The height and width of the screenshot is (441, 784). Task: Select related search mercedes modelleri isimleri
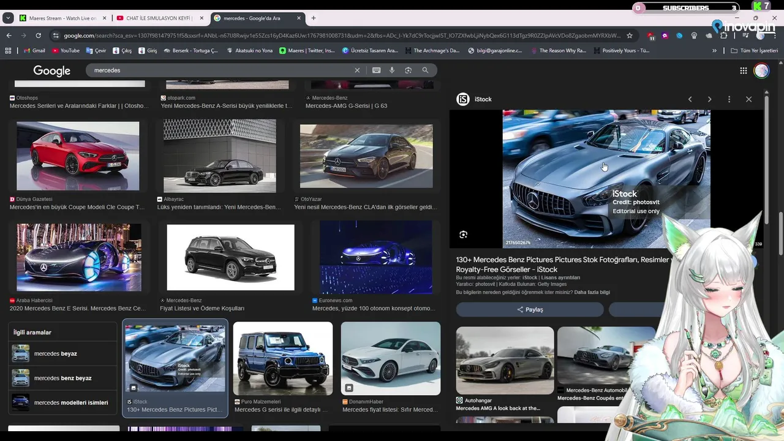(62, 402)
